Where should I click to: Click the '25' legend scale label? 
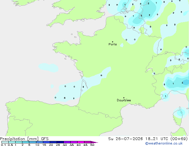pos(58,145)
